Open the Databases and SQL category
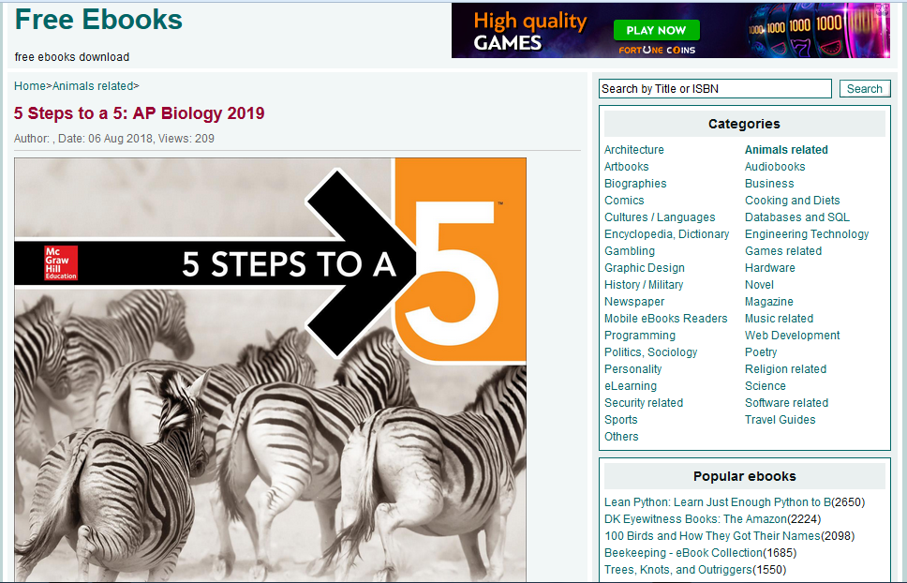The image size is (907, 583). tap(797, 217)
